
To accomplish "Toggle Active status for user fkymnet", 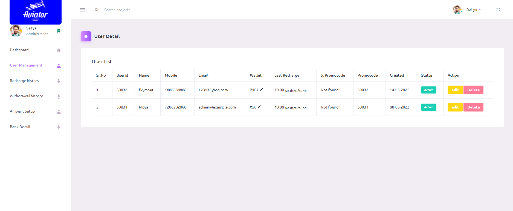I will tap(428, 90).
